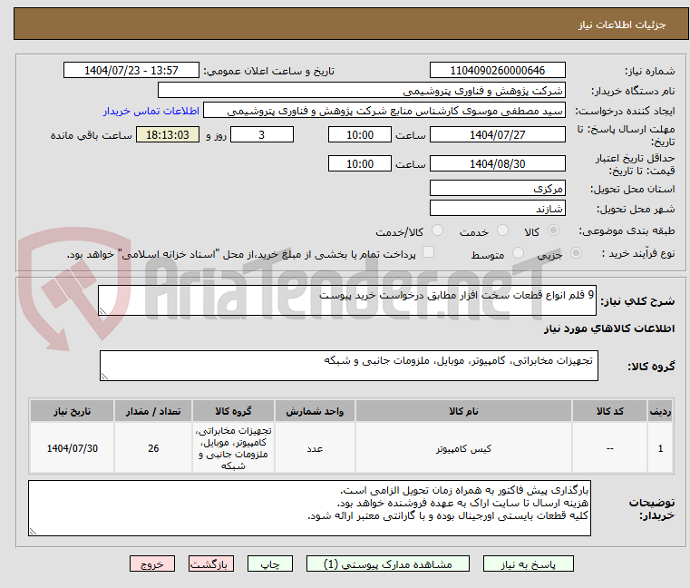690x588 pixels.
Task: Click the ردیف column header
Action: click(660, 411)
